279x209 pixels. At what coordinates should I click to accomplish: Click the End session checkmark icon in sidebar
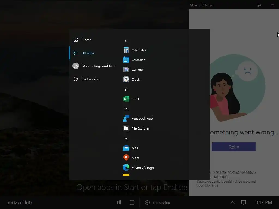76,79
